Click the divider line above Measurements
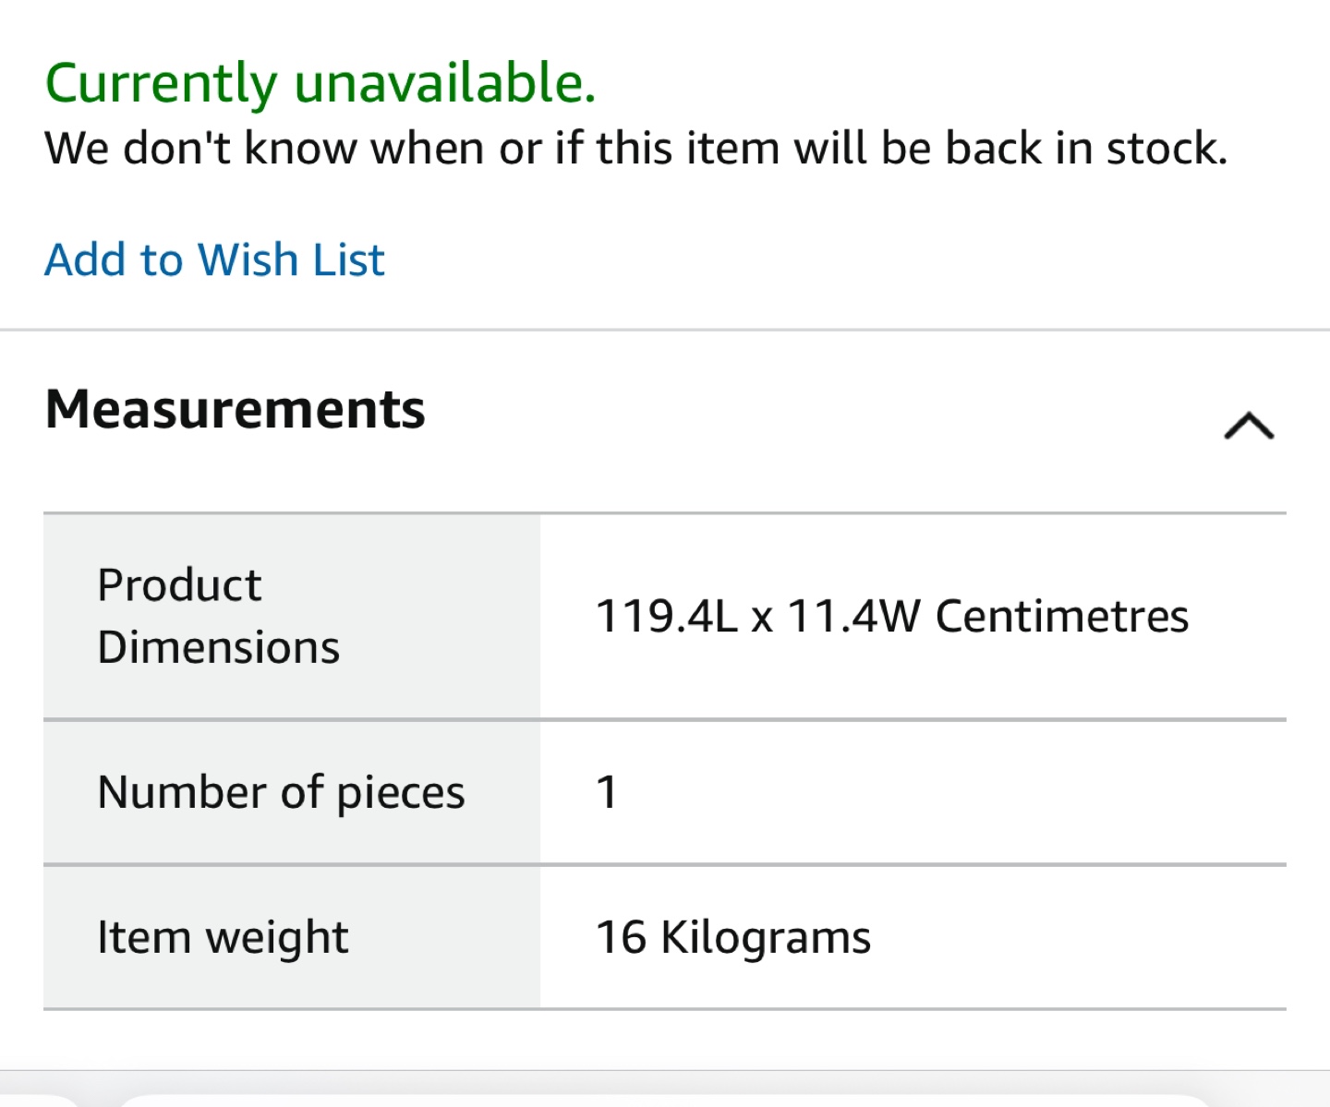The width and height of the screenshot is (1330, 1107). (x=665, y=330)
